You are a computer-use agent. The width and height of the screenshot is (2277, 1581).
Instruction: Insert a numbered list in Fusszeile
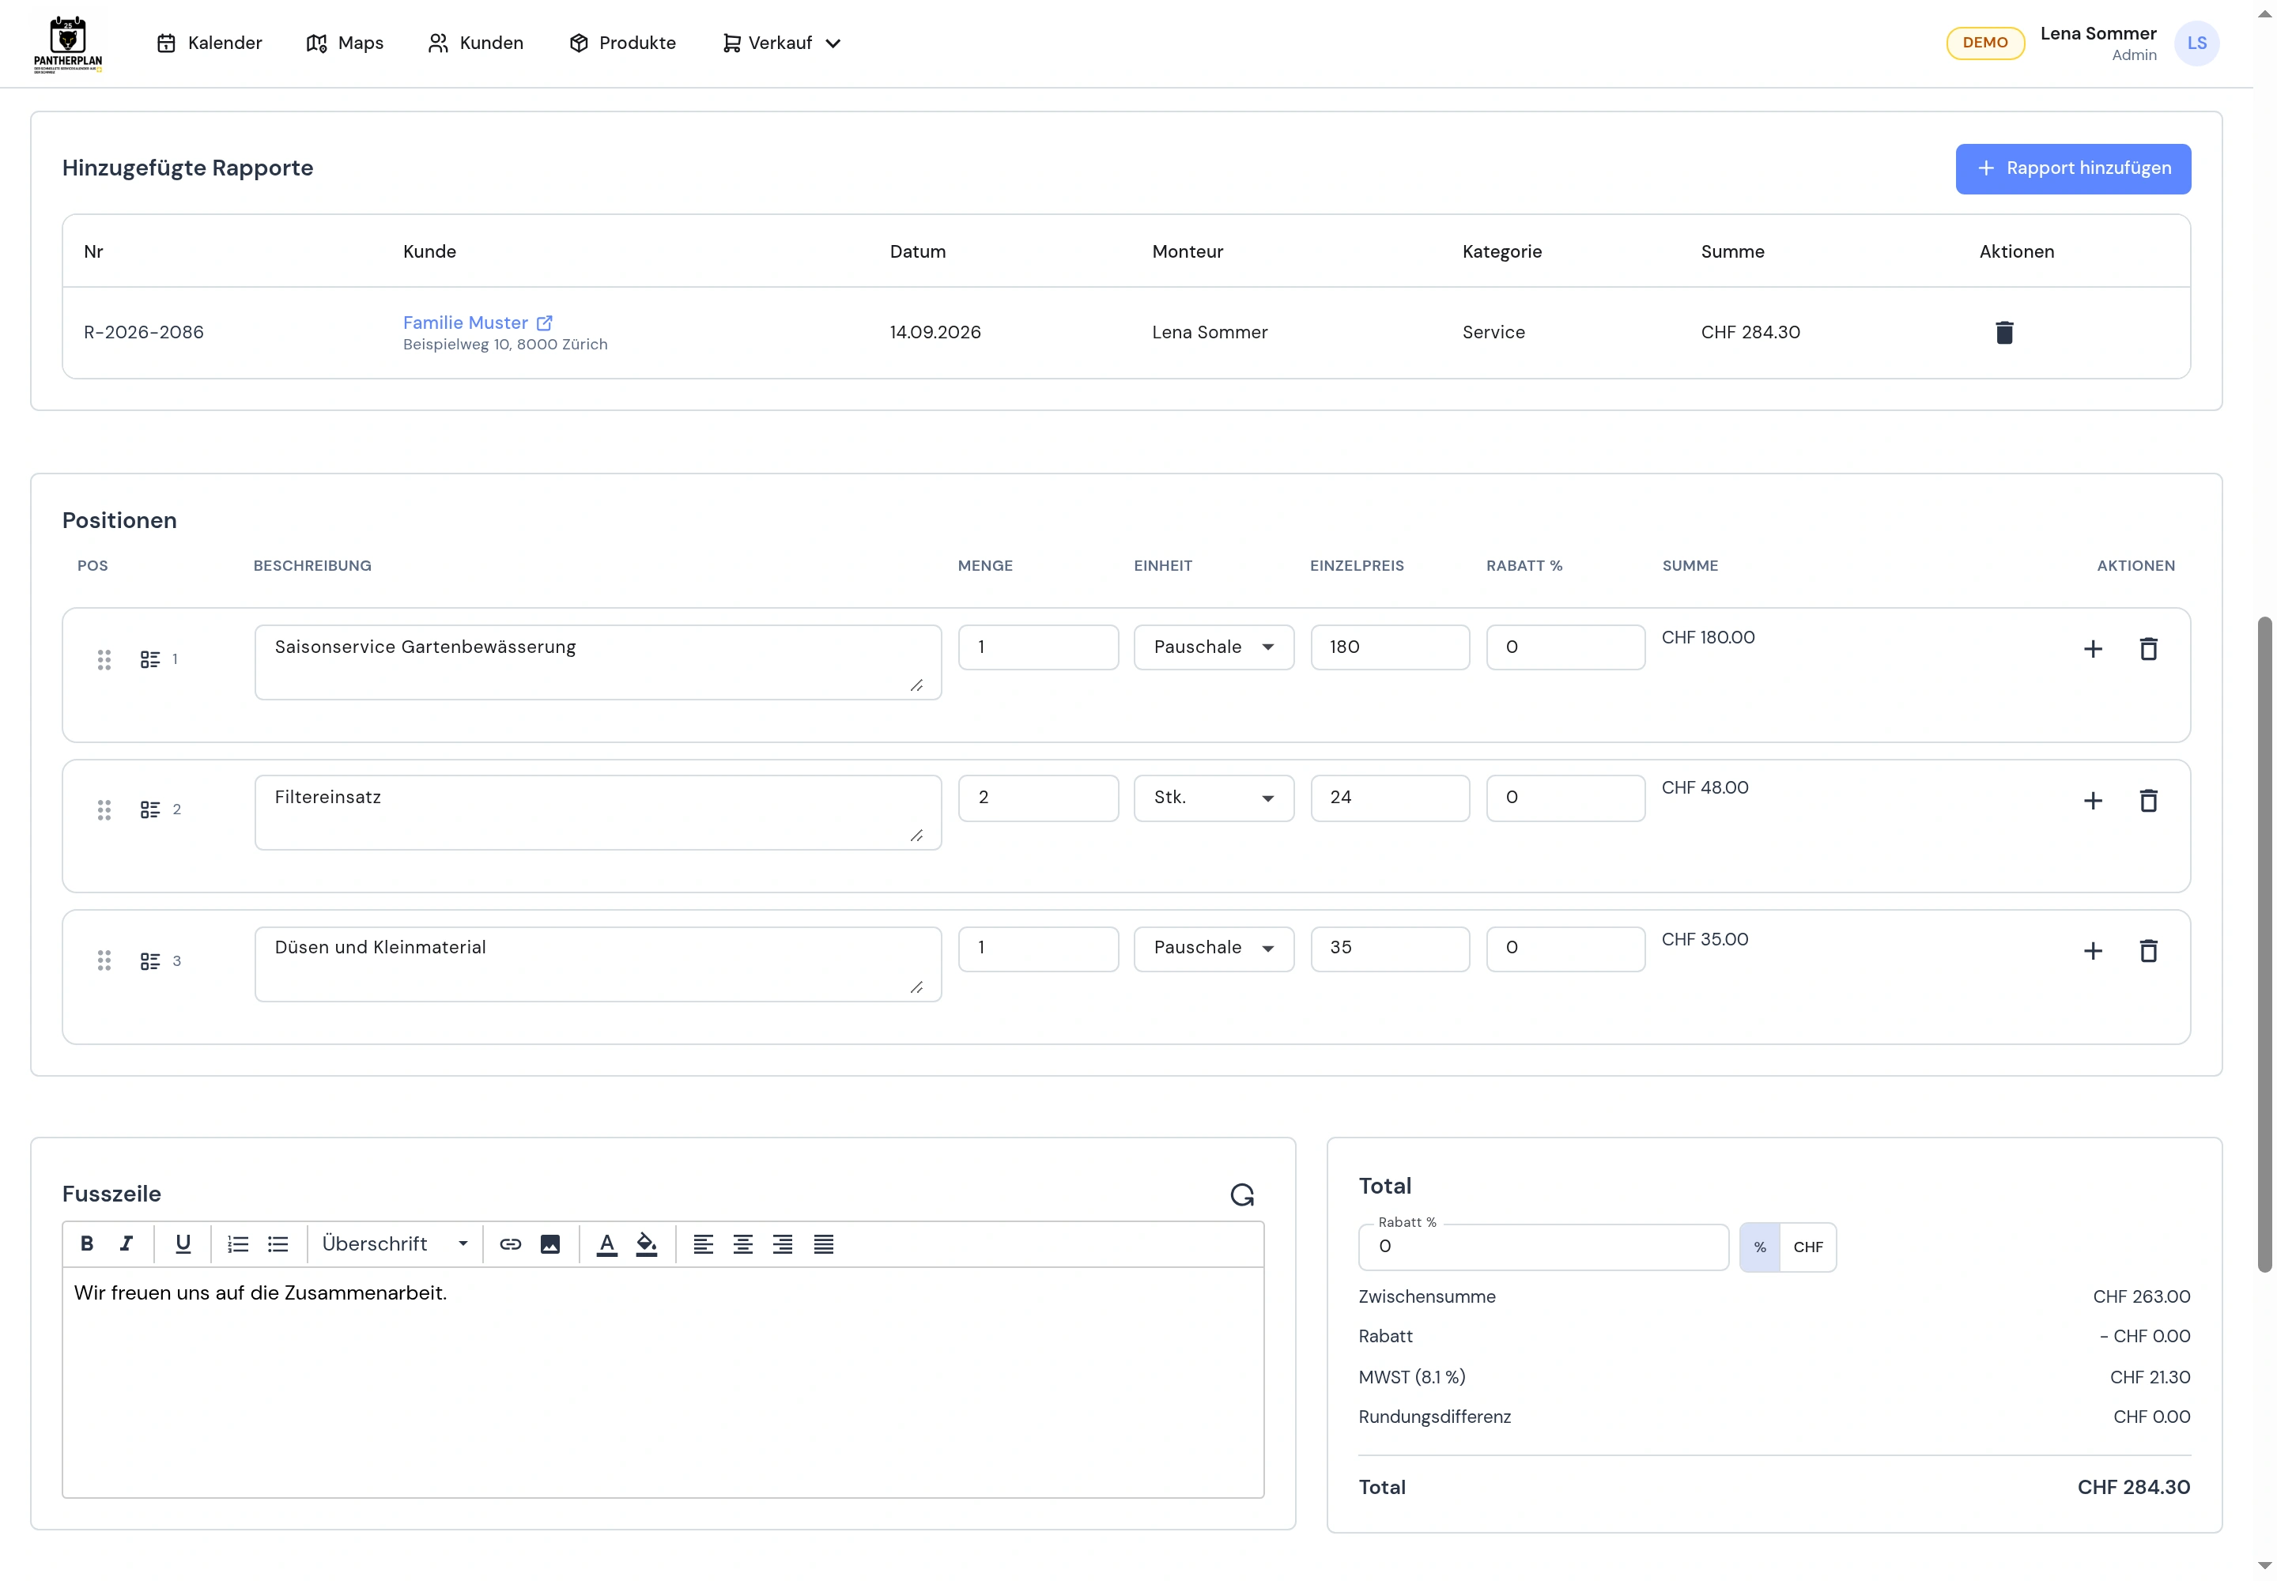[238, 1244]
